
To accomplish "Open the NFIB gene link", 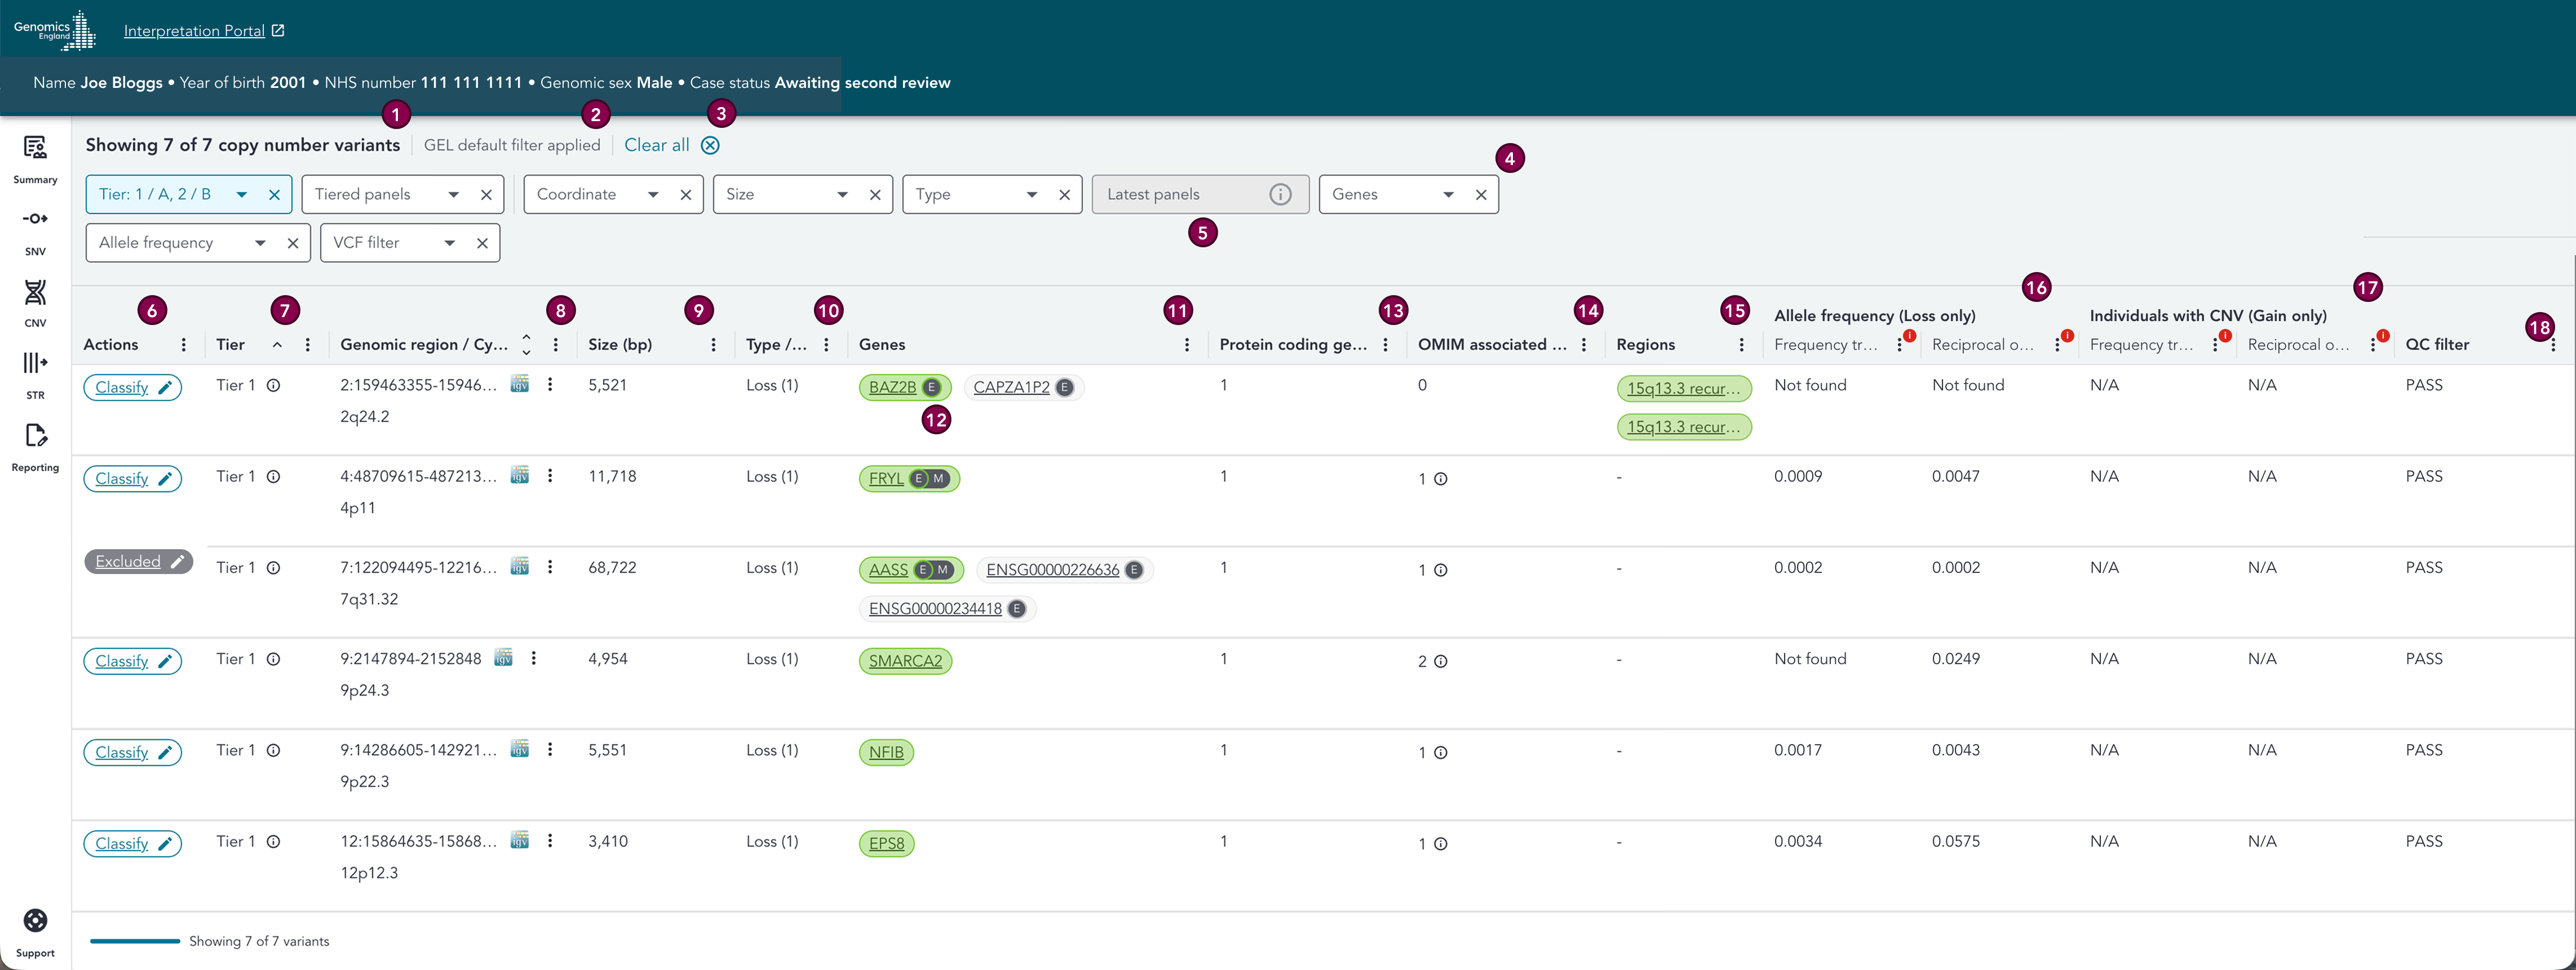I will (x=886, y=753).
